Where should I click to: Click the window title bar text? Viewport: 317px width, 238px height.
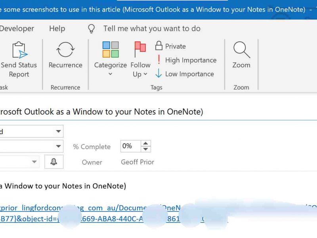153,10
